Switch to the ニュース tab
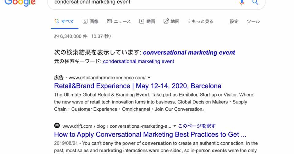Screen dimensions: 294x154 [x=119, y=21]
